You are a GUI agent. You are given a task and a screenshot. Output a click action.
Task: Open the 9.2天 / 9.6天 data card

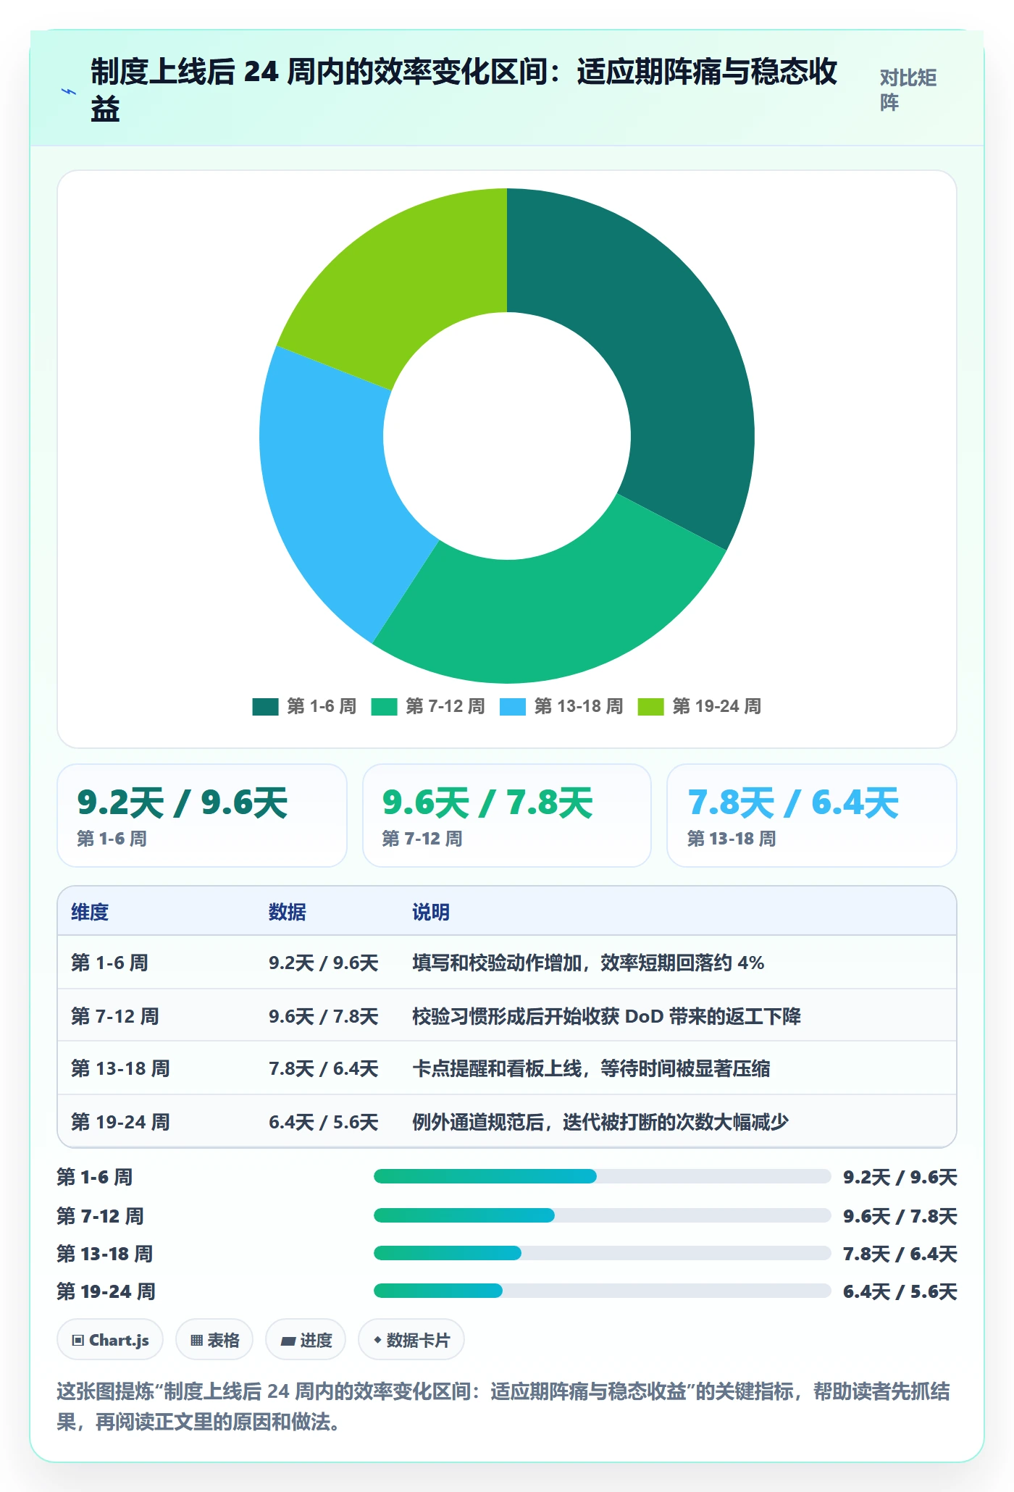(202, 816)
